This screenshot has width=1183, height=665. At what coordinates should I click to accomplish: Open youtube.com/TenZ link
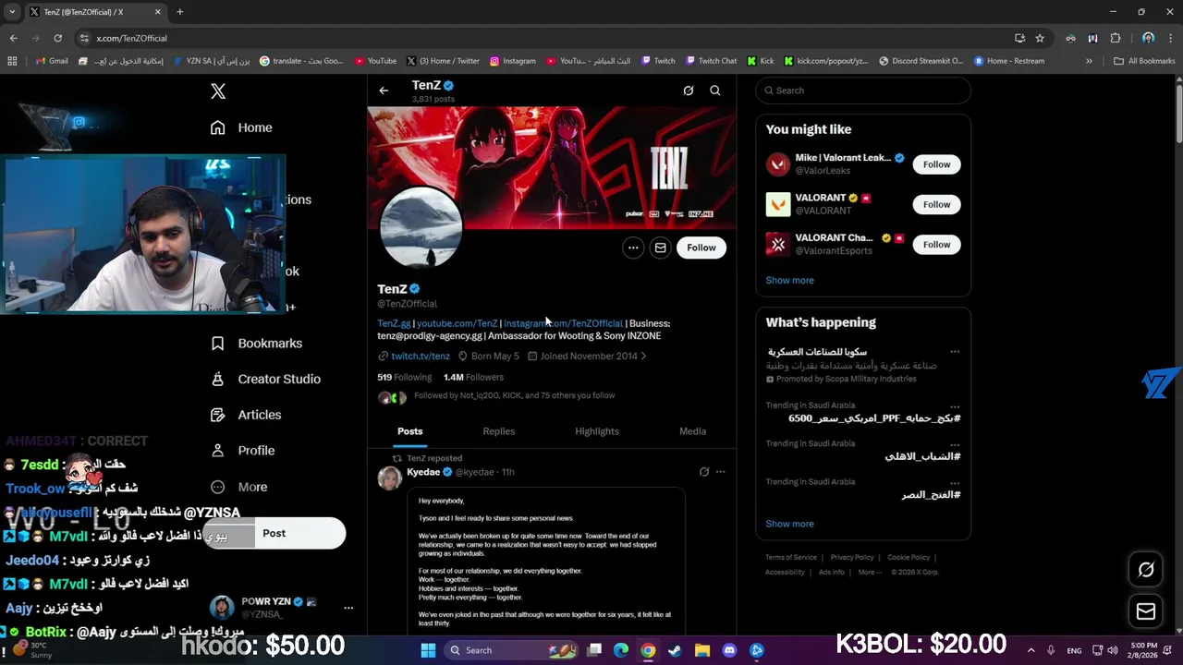tap(457, 323)
